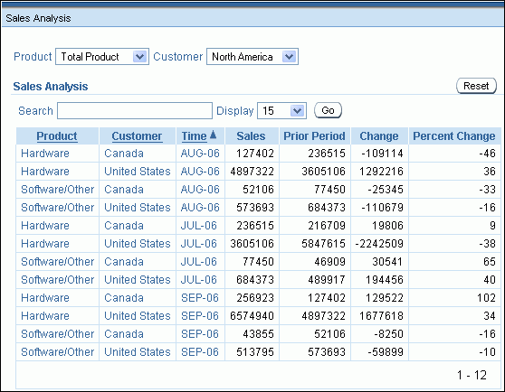Click the Sales column header
This screenshot has width=505, height=392.
(251, 136)
